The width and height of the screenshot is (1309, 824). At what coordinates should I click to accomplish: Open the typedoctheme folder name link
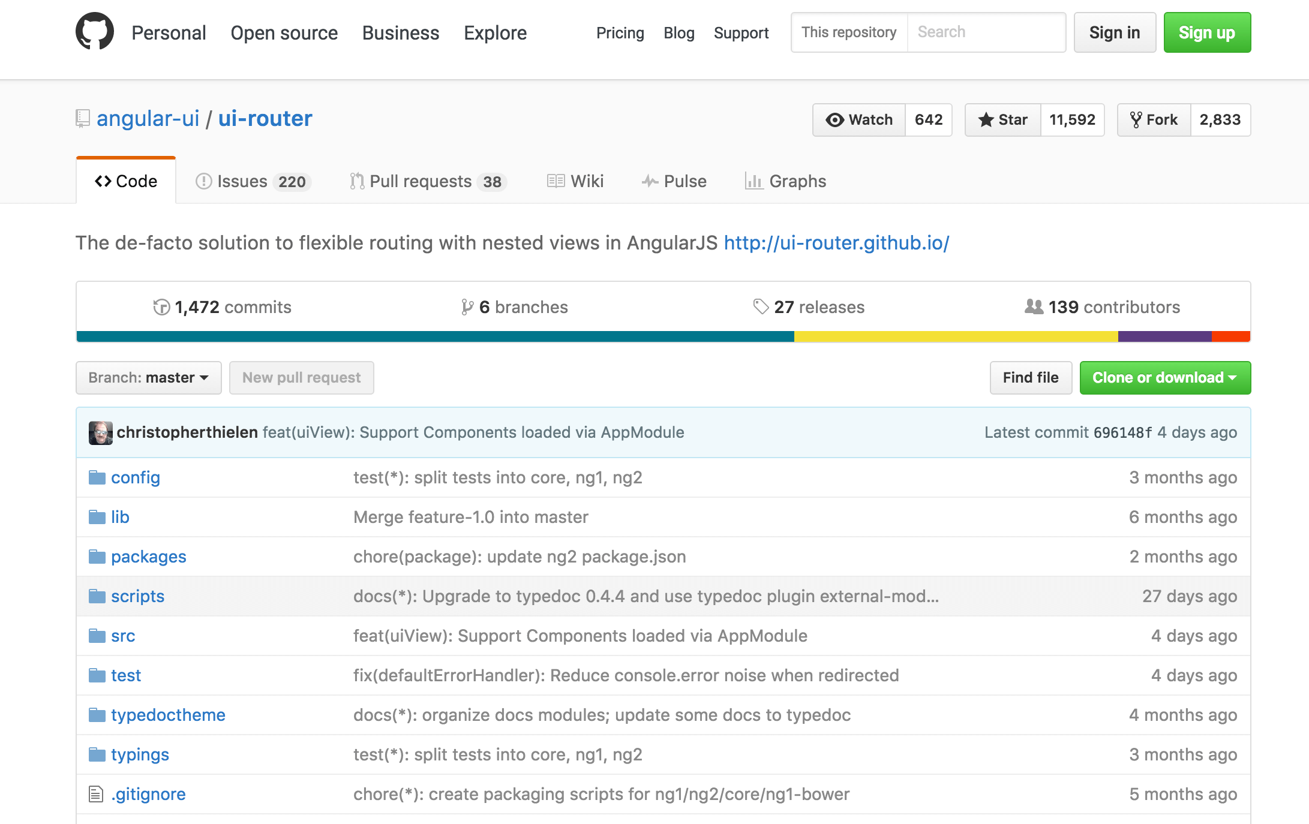tap(168, 715)
